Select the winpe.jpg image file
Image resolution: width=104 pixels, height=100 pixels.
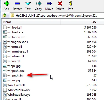pyautogui.click(x=14, y=66)
